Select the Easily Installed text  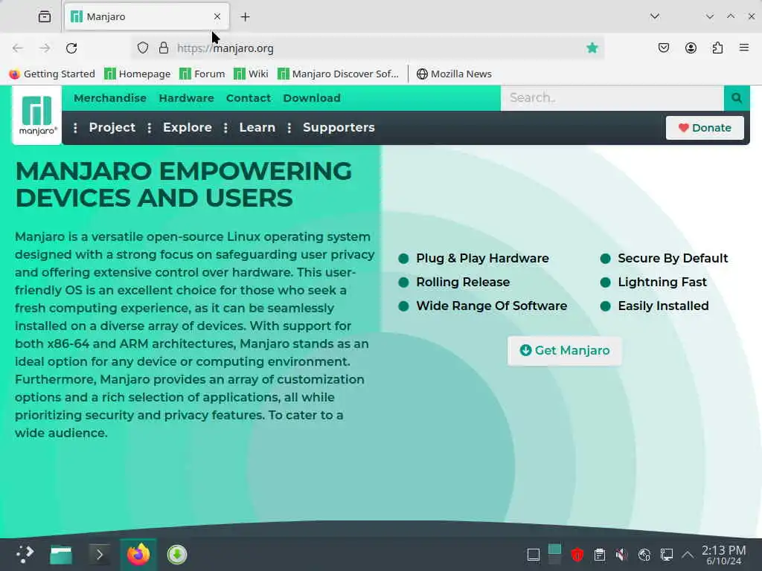663,306
